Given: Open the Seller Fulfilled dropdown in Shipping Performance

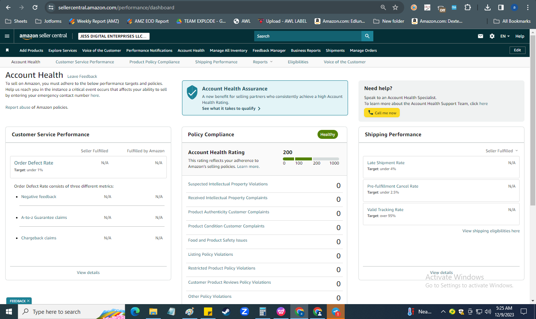Looking at the screenshot, I should coord(502,151).
